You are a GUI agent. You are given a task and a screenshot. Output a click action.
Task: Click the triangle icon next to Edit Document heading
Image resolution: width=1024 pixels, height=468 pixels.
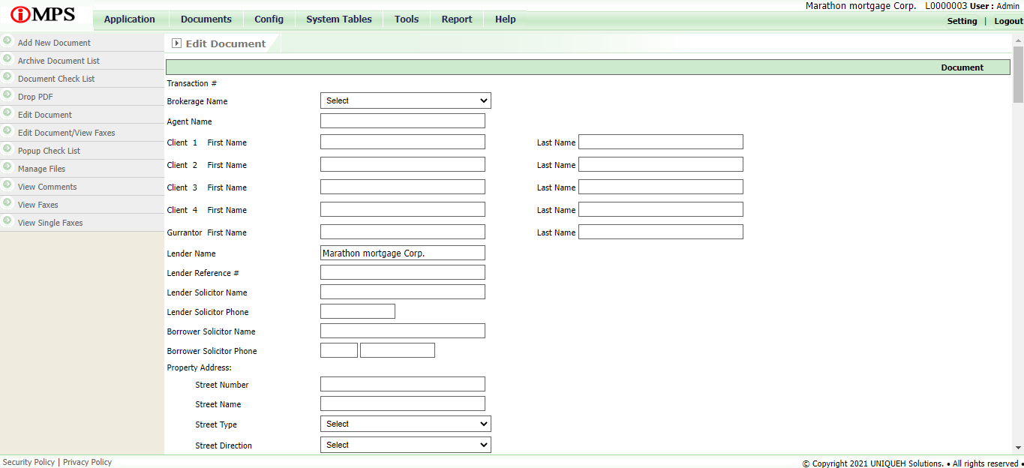pos(177,43)
